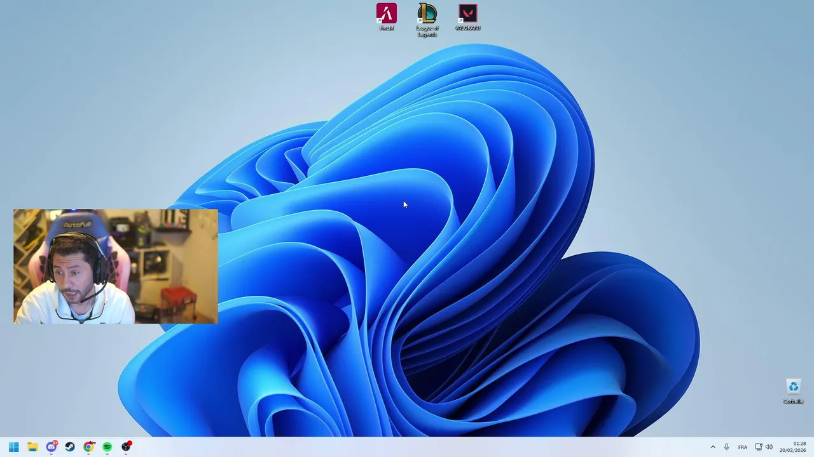Select the VALORANT desktop icon

pos(468,17)
